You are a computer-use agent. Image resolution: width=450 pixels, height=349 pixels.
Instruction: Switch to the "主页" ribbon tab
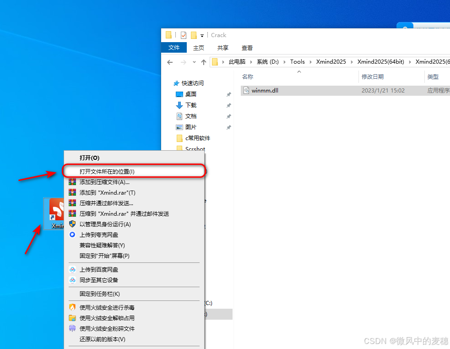199,48
